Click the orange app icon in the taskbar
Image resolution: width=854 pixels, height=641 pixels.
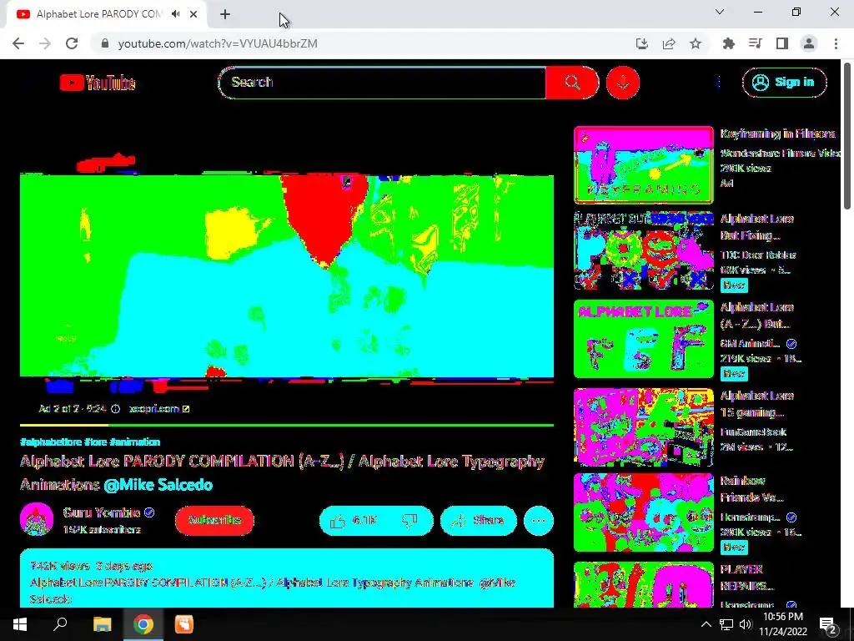(184, 624)
